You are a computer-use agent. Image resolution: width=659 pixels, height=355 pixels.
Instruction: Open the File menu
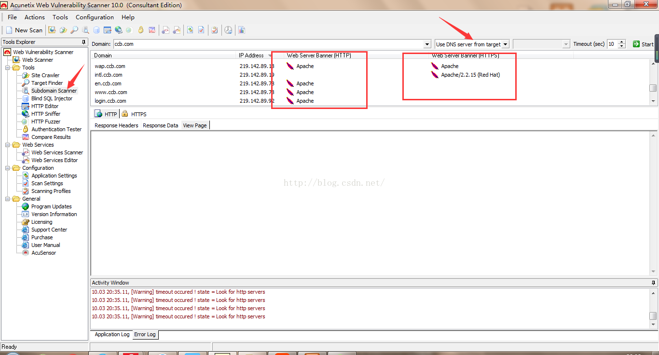(12, 17)
